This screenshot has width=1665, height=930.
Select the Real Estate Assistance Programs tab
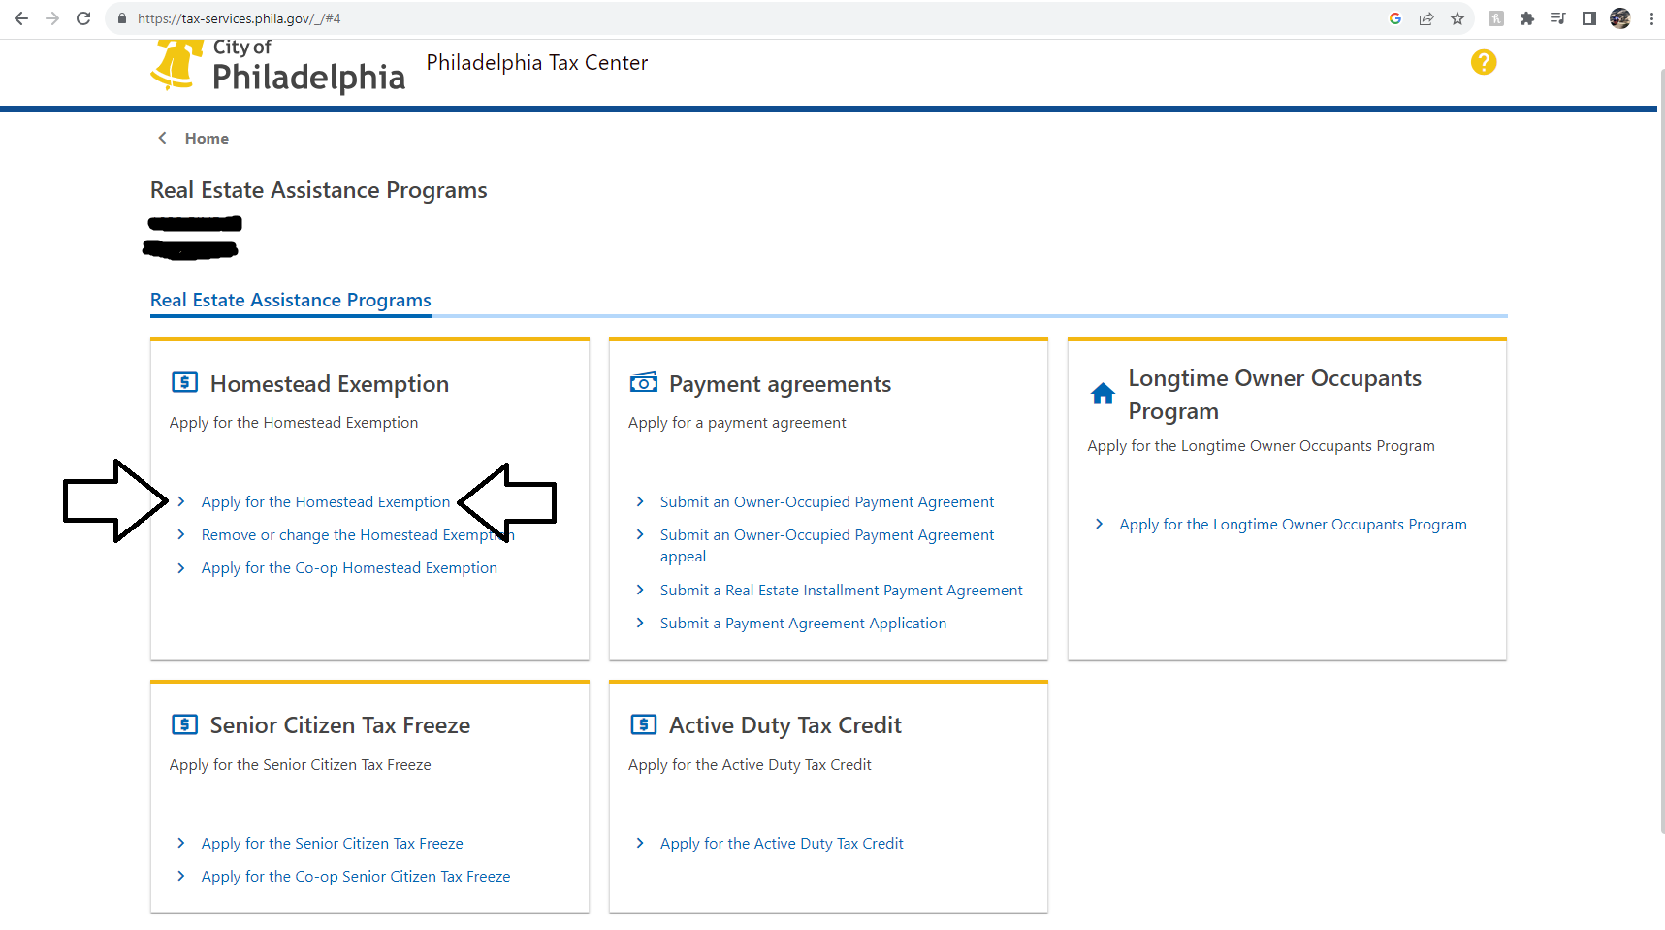tap(291, 301)
